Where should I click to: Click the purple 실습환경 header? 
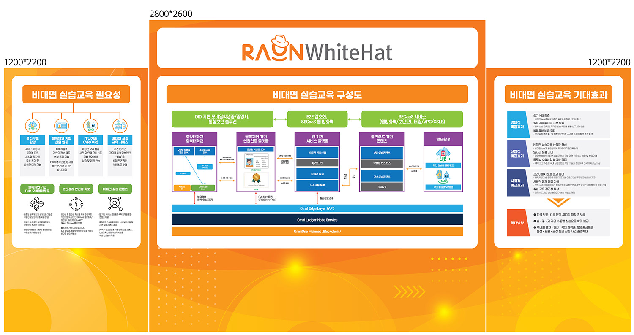(x=443, y=138)
